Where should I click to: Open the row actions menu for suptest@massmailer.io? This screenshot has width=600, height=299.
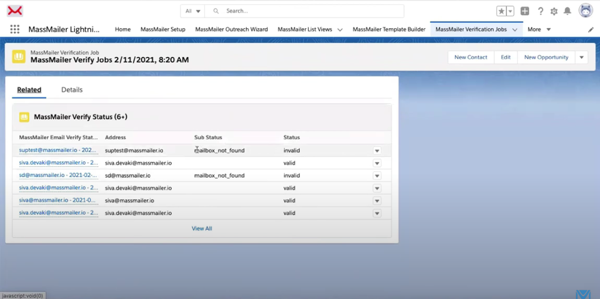377,151
